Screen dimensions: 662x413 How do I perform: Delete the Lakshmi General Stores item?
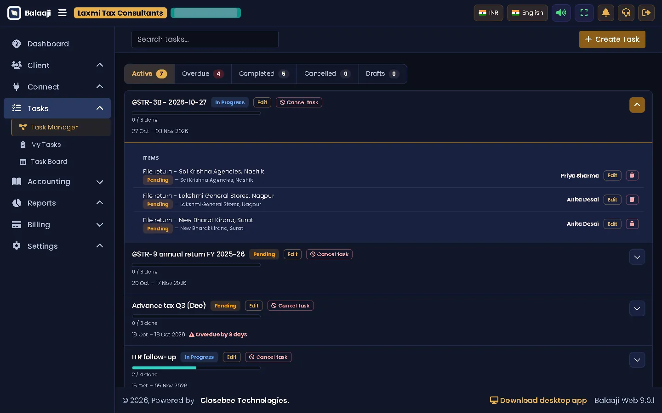point(632,200)
